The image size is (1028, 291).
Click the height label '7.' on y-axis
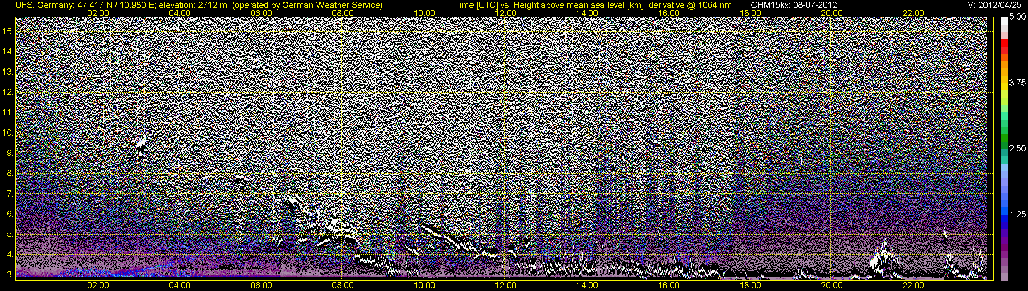(10, 194)
